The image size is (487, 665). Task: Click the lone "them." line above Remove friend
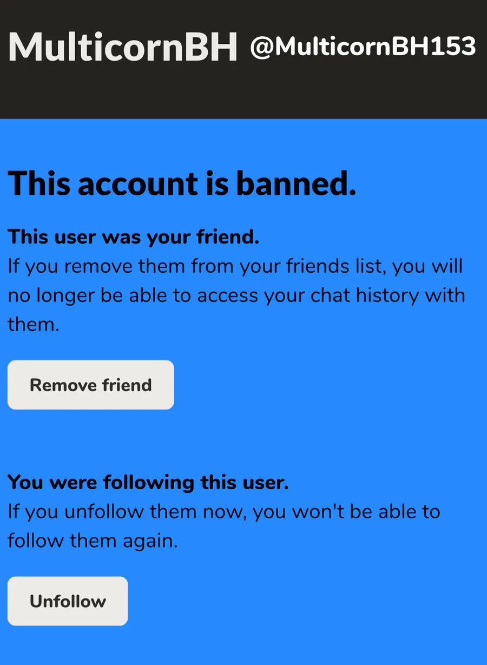click(34, 325)
